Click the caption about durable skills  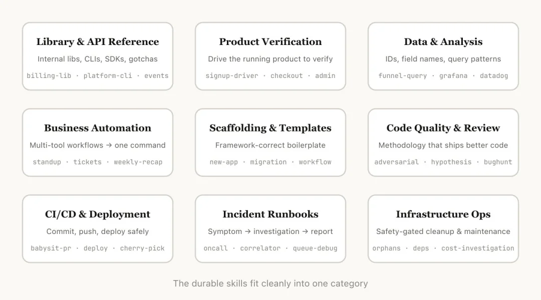[270, 283]
